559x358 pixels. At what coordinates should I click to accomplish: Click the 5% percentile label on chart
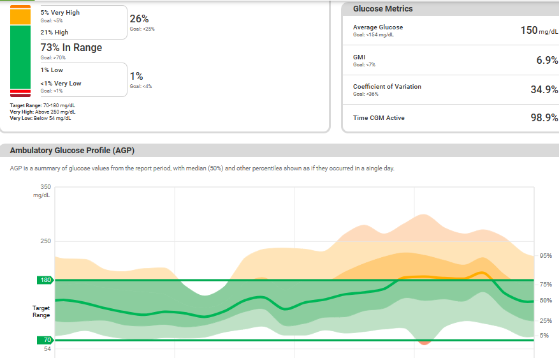(x=544, y=336)
